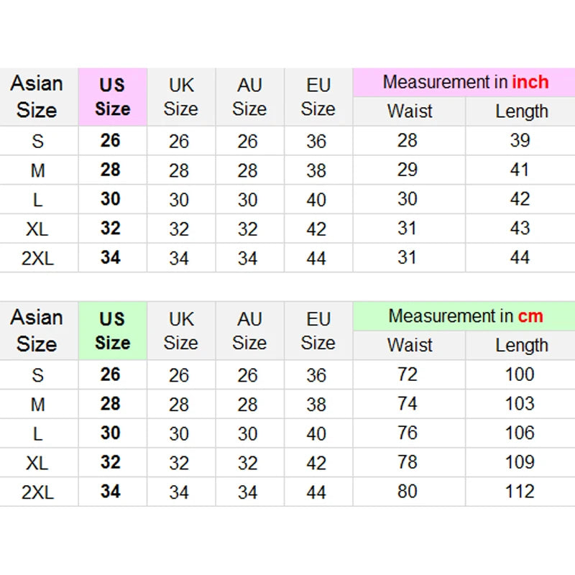This screenshot has height=575, width=575.
Task: Click EU size 42 in inch table
Action: [x=316, y=229]
